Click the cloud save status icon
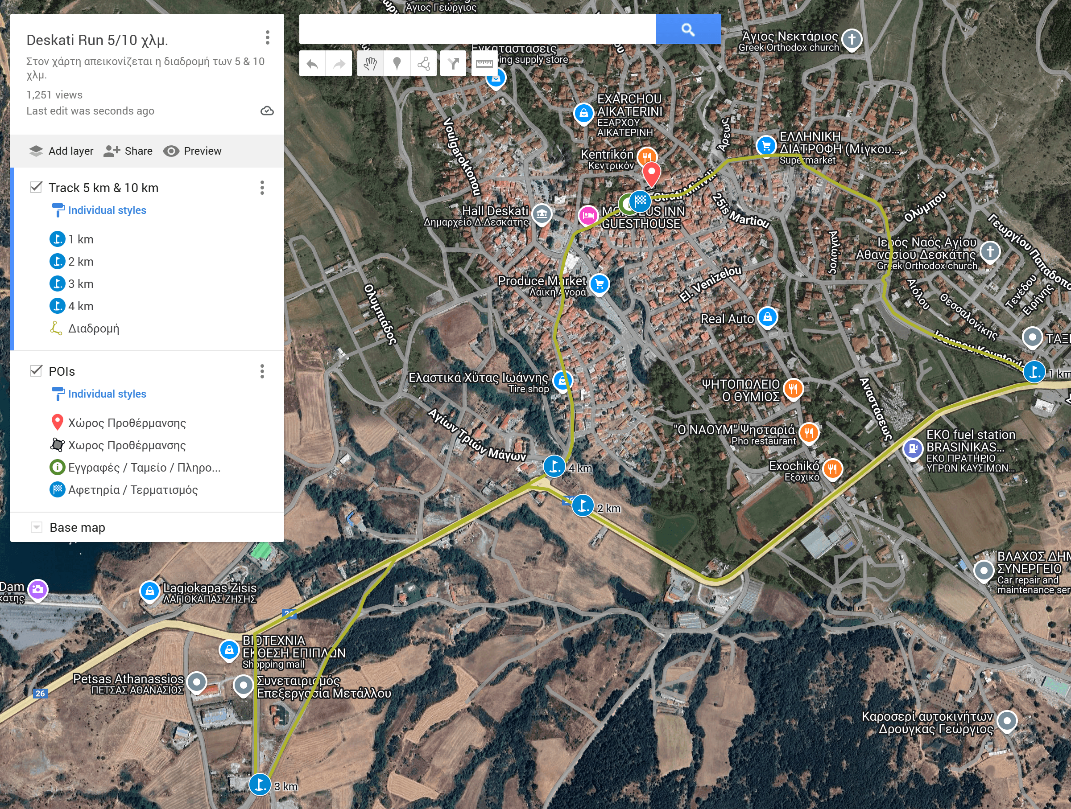The width and height of the screenshot is (1071, 809). [267, 111]
